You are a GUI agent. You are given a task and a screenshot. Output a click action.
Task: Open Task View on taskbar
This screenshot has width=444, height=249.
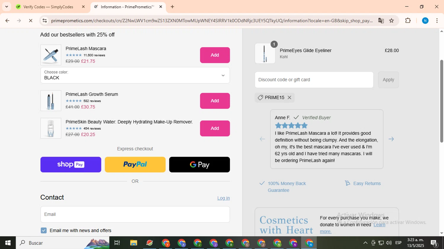point(117,243)
